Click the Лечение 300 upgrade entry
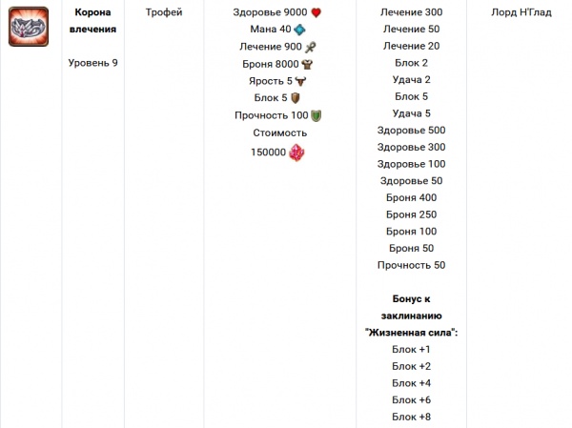 (411, 12)
